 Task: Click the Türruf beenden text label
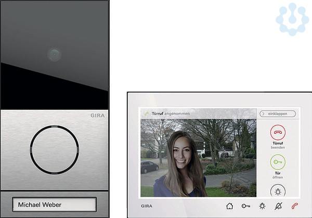click(278, 147)
